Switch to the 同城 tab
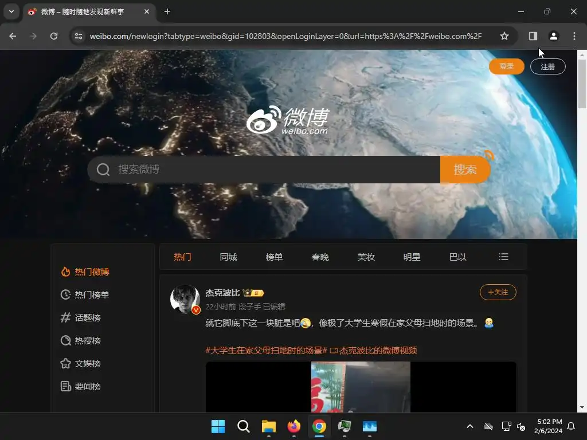Image resolution: width=587 pixels, height=440 pixels. 228,257
